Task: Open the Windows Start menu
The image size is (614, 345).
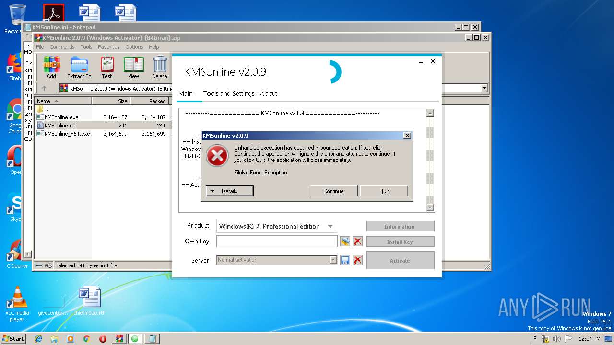Action: (13, 339)
